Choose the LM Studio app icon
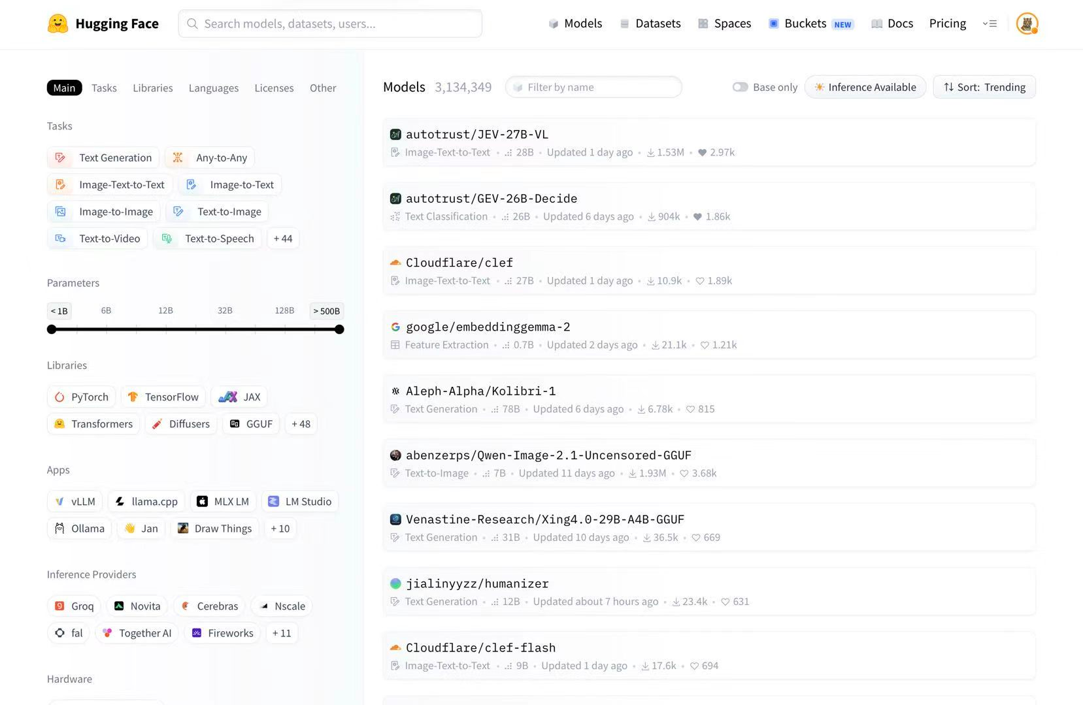 tap(273, 502)
